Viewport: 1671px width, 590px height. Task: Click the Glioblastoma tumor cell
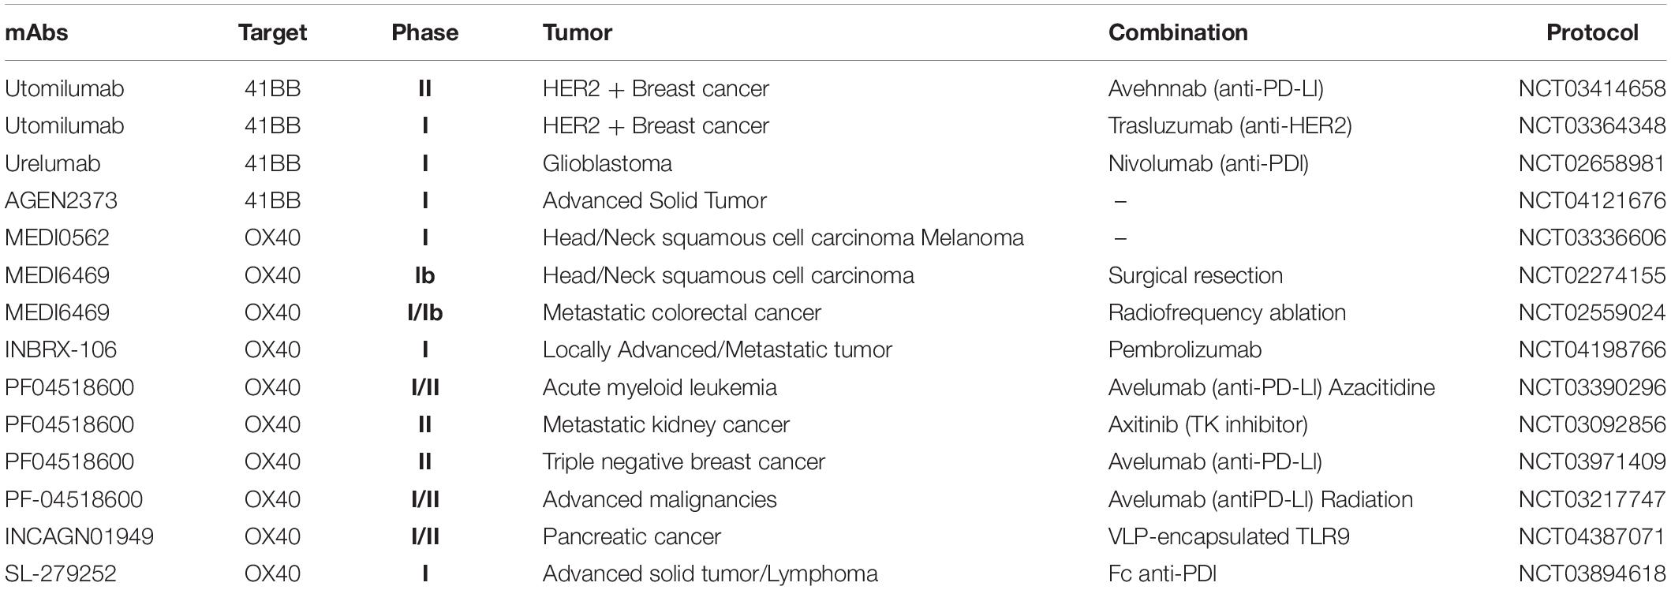pyautogui.click(x=607, y=163)
